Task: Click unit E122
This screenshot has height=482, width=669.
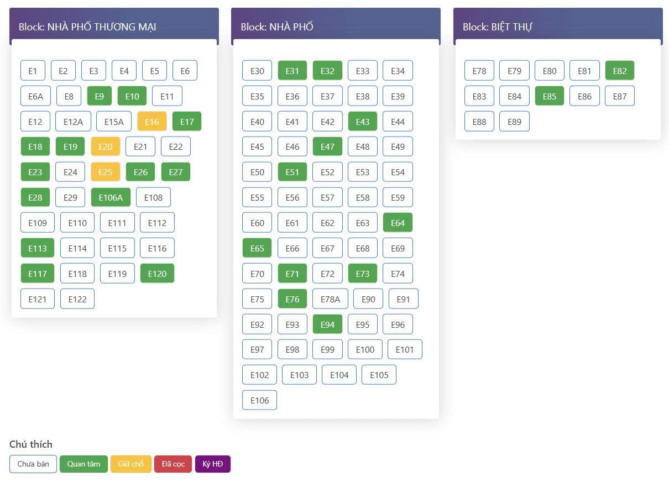Action: coord(77,299)
